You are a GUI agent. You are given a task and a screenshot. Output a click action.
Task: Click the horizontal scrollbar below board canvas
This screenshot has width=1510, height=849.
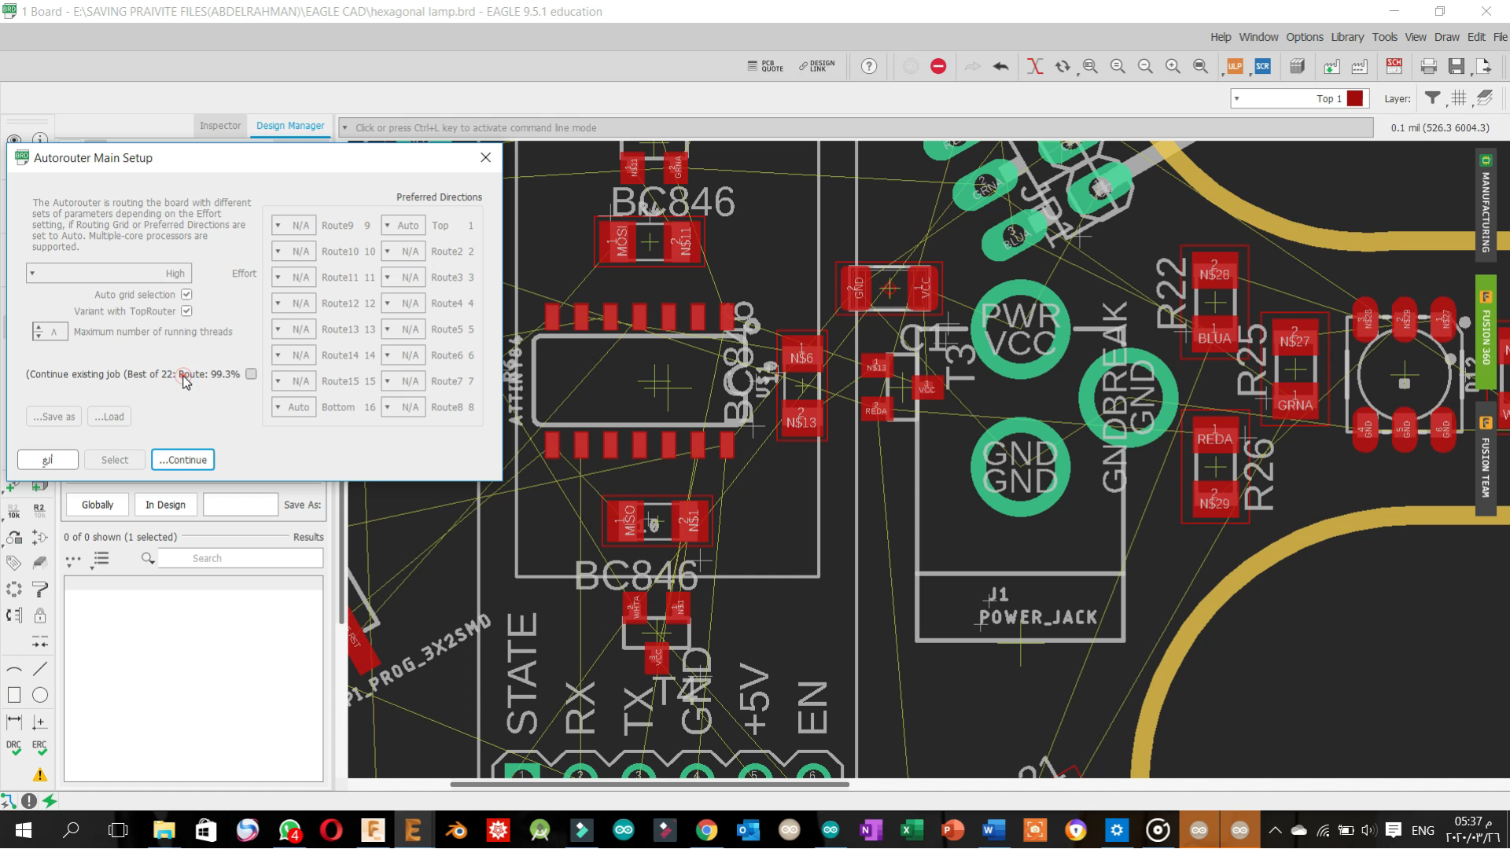(x=650, y=784)
